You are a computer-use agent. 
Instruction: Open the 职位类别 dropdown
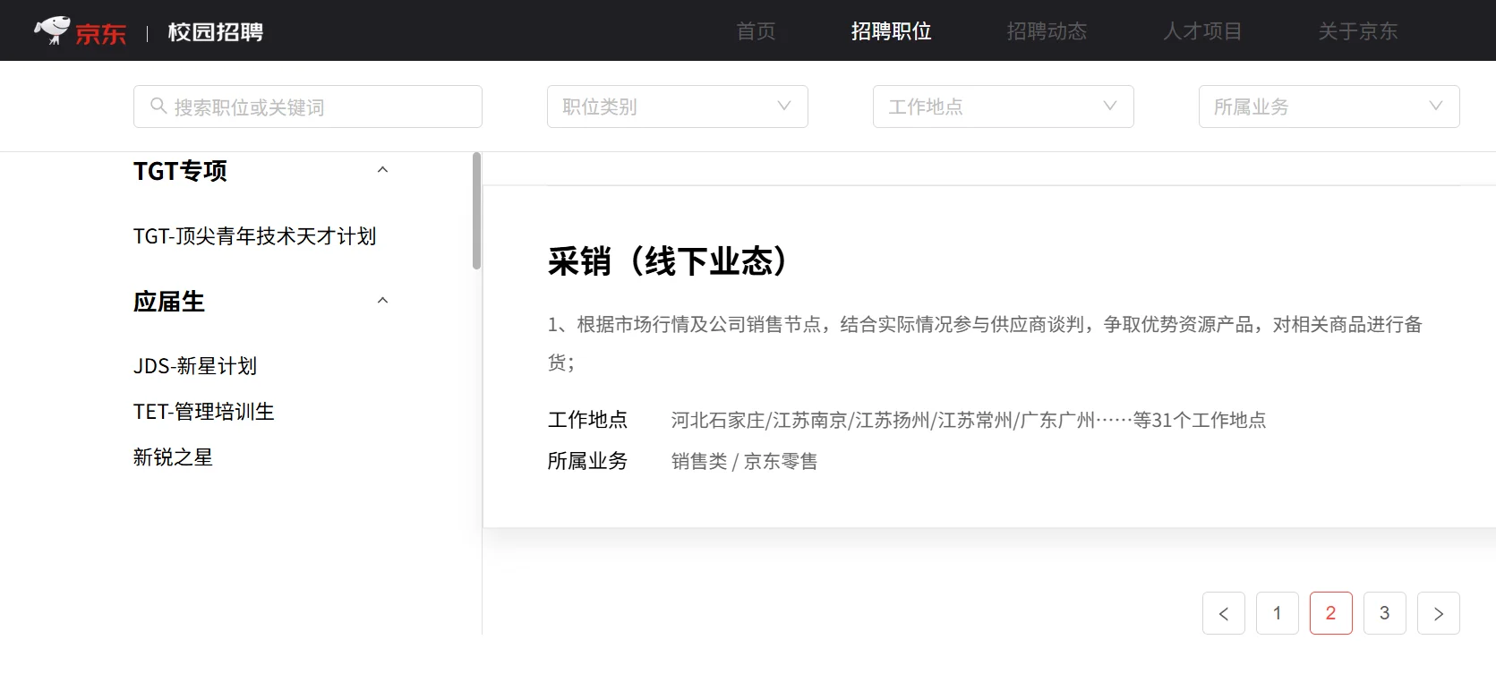[x=677, y=107]
